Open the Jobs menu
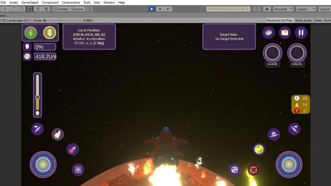The image size is (331, 186). click(x=97, y=3)
